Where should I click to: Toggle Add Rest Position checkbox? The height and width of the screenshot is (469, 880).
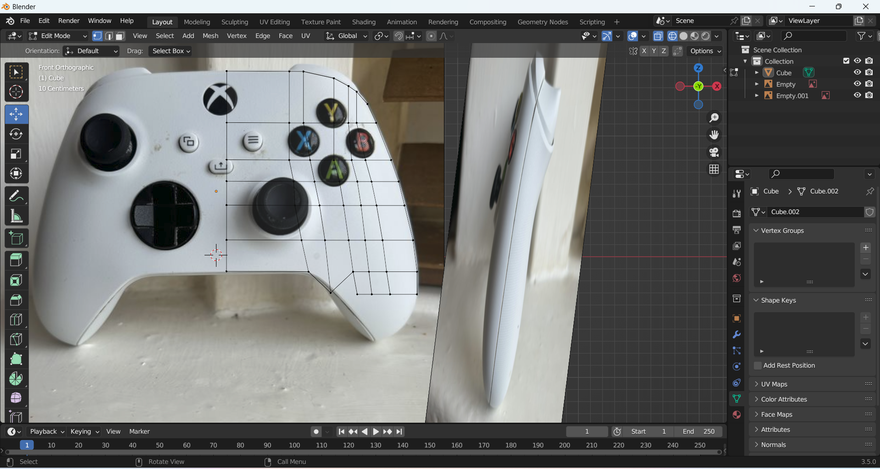click(x=758, y=365)
